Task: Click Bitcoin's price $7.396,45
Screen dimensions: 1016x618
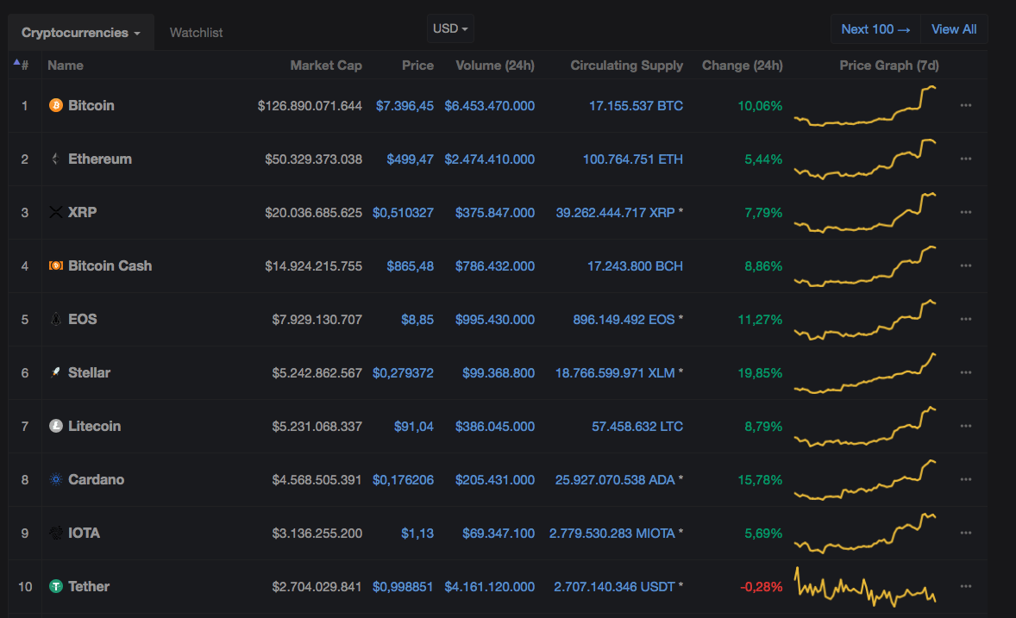Action: pos(405,106)
